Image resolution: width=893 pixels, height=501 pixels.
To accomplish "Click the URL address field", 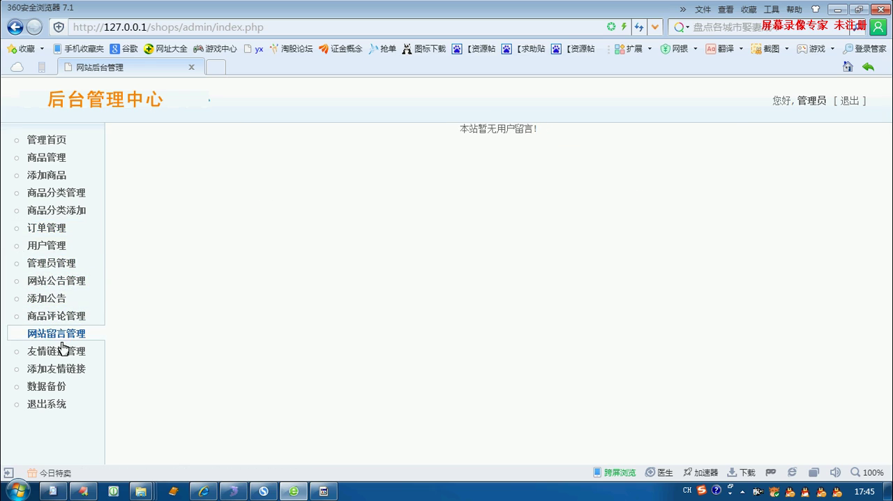I will point(335,27).
